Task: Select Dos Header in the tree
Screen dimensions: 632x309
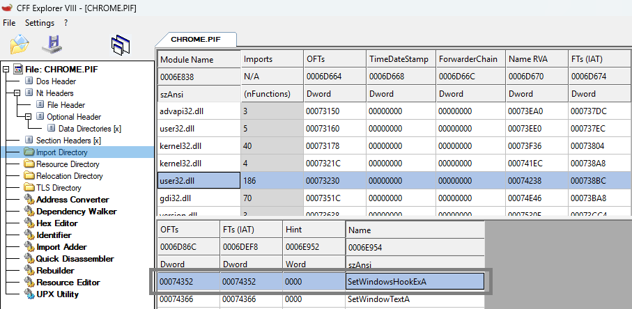Action: tap(56, 81)
